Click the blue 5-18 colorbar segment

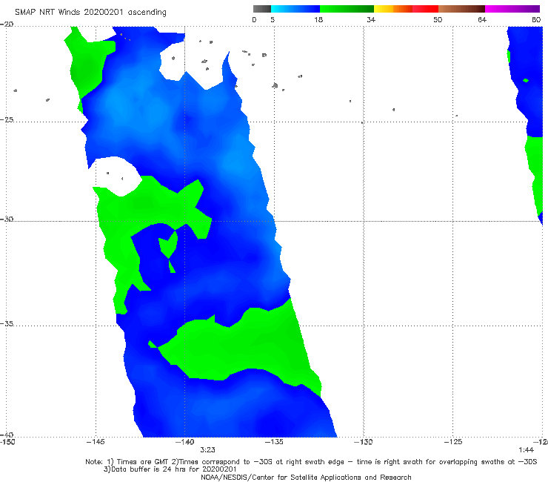[295, 9]
